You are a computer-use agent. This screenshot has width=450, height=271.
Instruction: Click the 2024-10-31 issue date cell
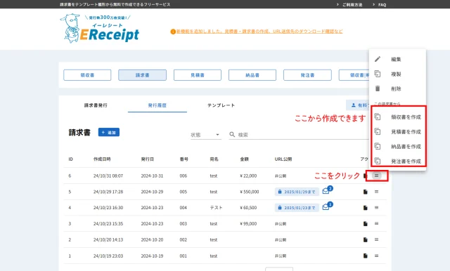point(152,176)
